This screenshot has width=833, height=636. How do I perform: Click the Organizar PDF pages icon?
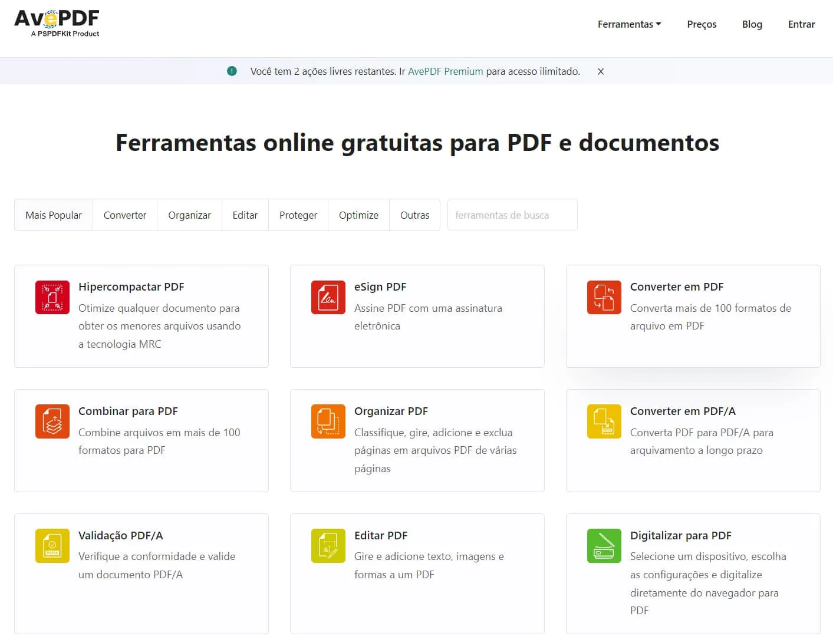[328, 421]
